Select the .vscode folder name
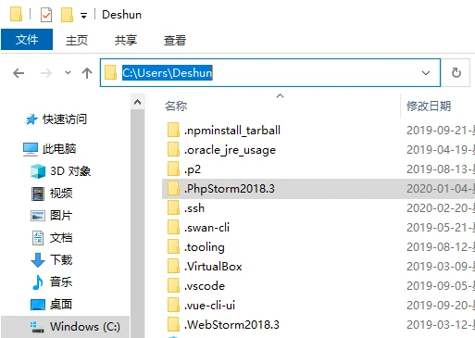Screen dimensions: 475x338 pyautogui.click(x=205, y=286)
